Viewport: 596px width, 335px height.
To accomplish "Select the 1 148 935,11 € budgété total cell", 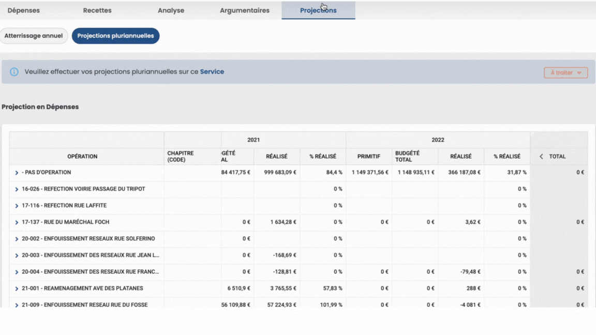I will click(x=416, y=173).
